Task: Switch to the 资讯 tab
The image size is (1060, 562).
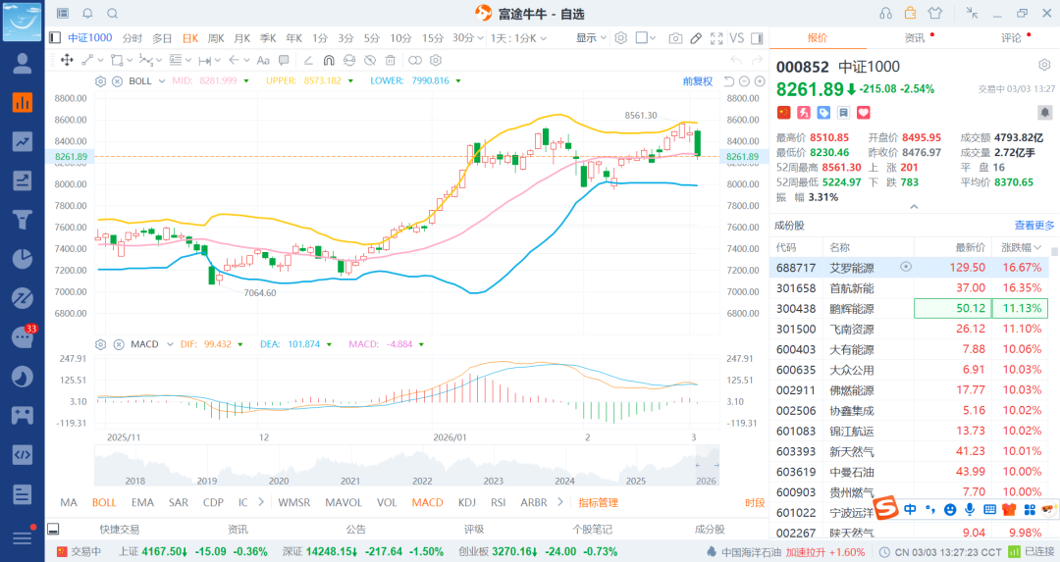Action: pos(914,38)
